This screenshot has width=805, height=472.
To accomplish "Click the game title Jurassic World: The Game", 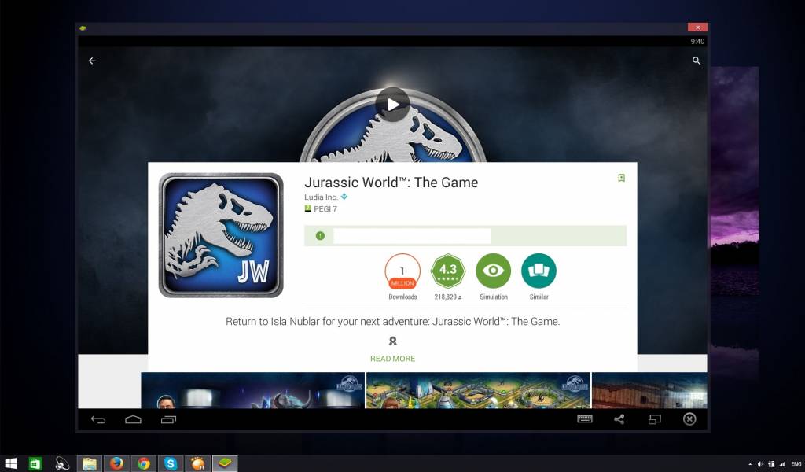I will (391, 183).
